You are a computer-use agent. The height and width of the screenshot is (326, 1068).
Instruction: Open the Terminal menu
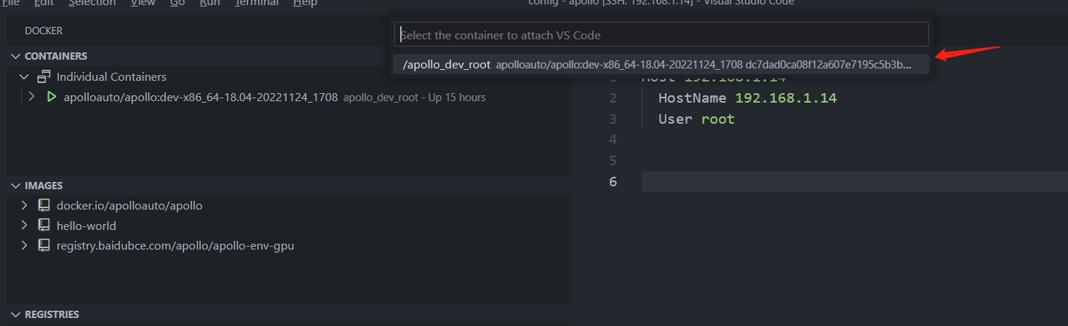point(257,3)
